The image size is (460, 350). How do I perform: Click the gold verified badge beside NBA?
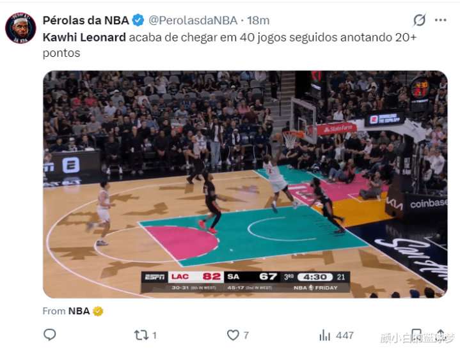[98, 311]
